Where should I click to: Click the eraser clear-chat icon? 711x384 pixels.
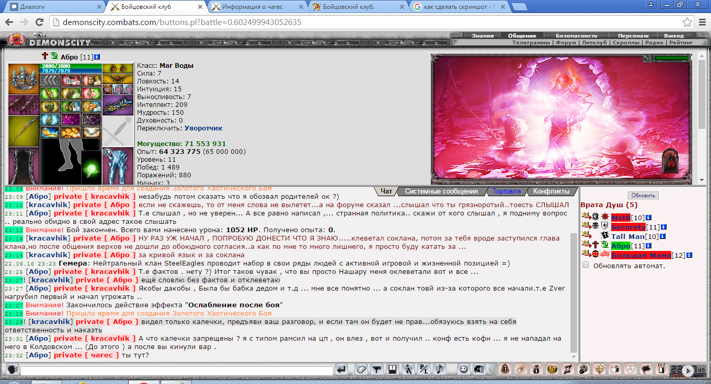coord(361,369)
